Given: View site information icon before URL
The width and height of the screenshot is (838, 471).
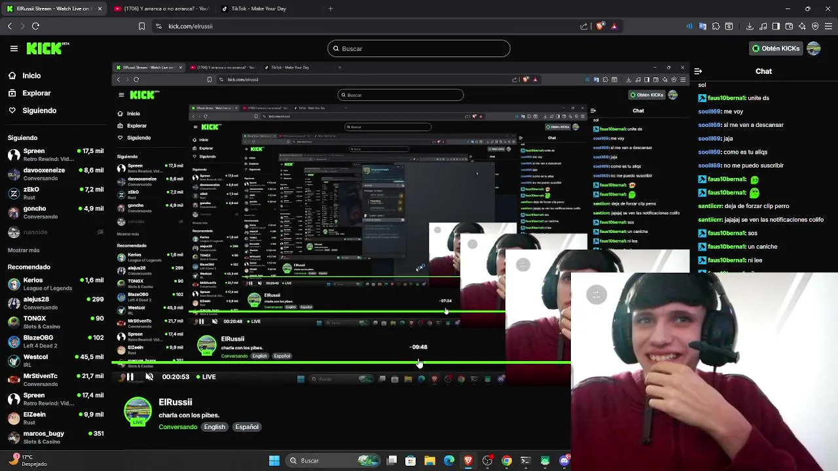Looking at the screenshot, I should (158, 26).
